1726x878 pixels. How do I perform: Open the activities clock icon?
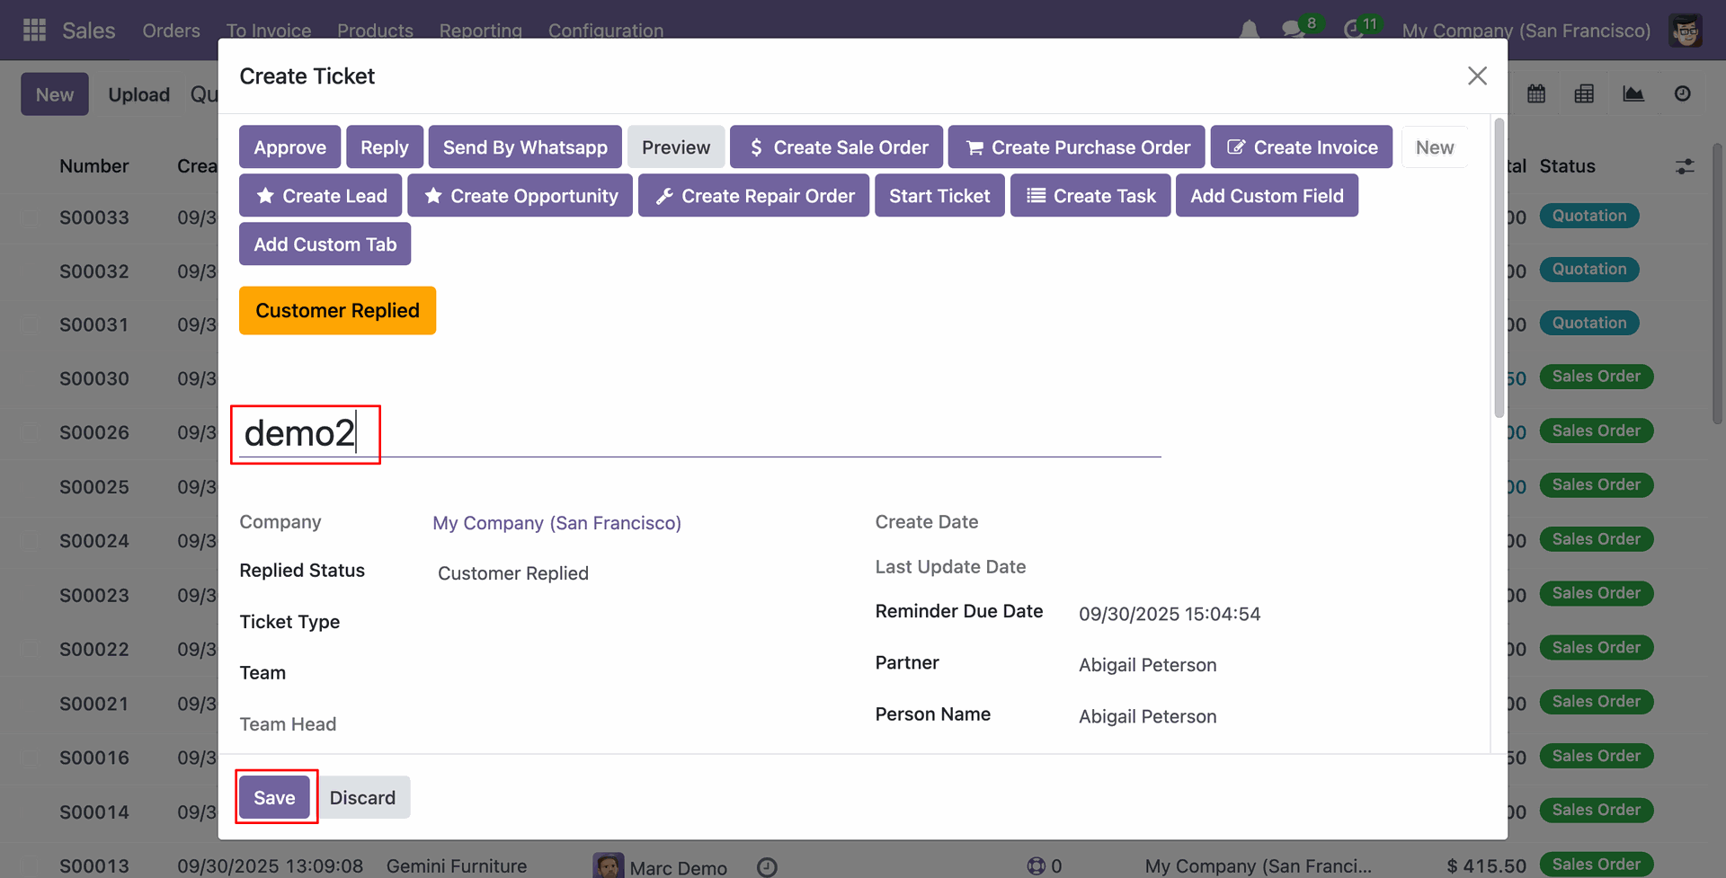click(1353, 31)
